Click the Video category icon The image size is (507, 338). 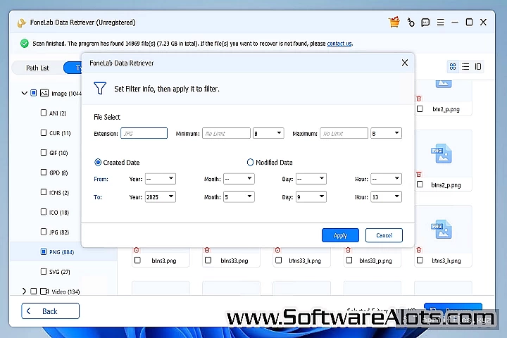44,292
